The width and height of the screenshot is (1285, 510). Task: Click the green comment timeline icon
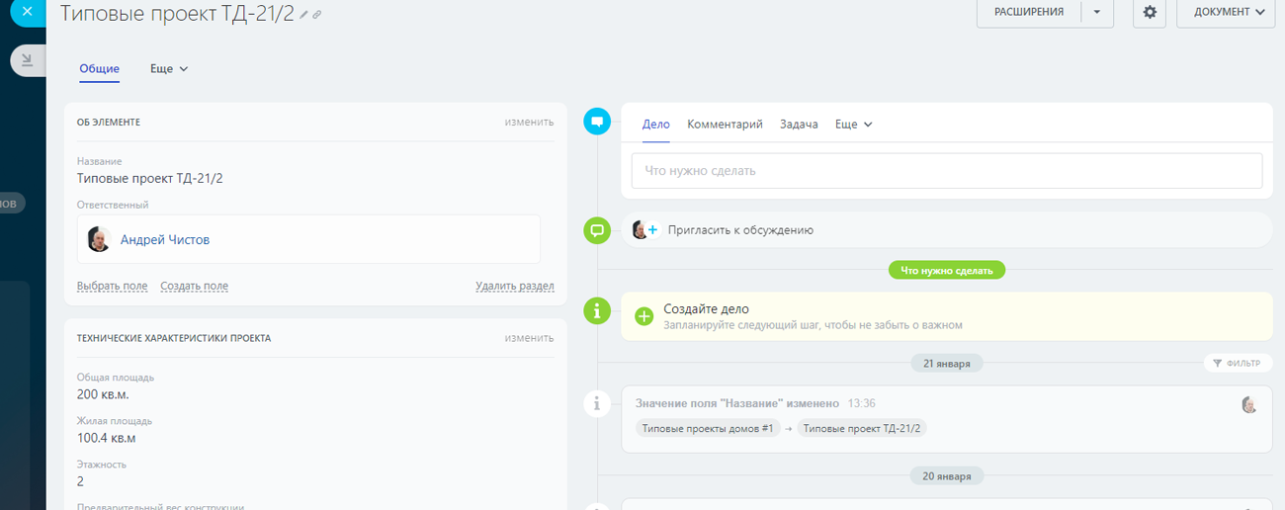597,230
